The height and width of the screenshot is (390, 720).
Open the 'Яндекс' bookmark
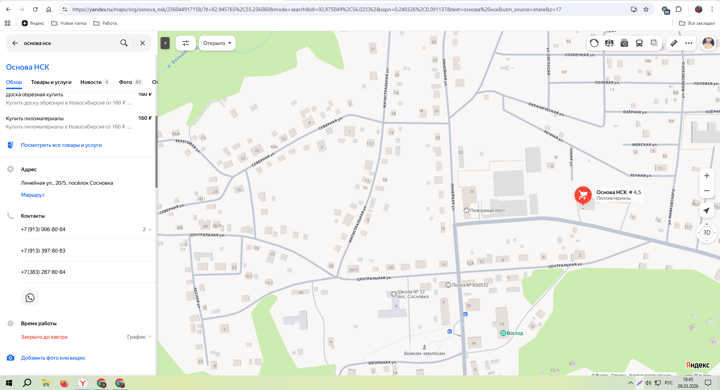point(33,23)
